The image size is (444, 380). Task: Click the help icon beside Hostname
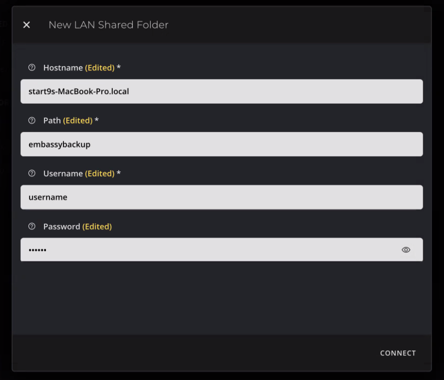point(32,68)
